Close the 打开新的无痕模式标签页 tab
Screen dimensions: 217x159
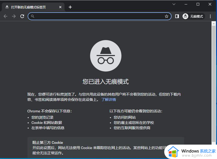pos(60,7)
